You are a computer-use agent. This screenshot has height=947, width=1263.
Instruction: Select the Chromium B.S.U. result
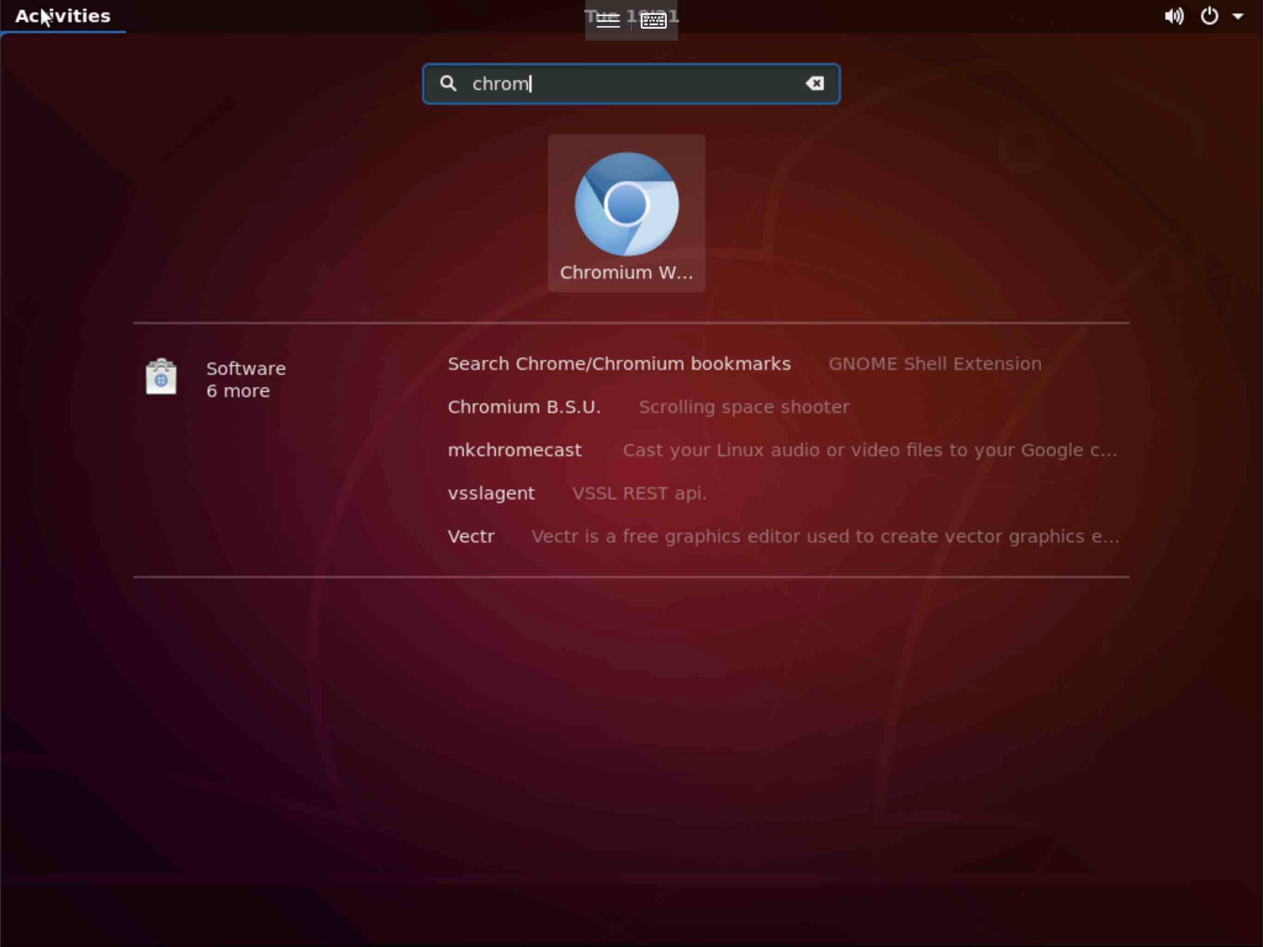coord(524,407)
